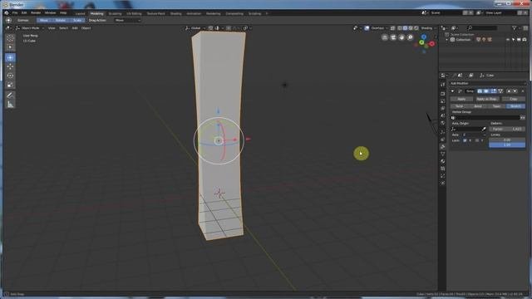Open the Edit menu
The width and height of the screenshot is (532, 299).
coord(24,13)
